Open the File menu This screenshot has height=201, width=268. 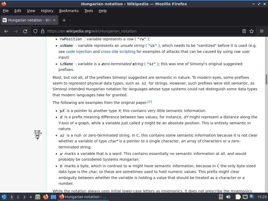coord(6,11)
